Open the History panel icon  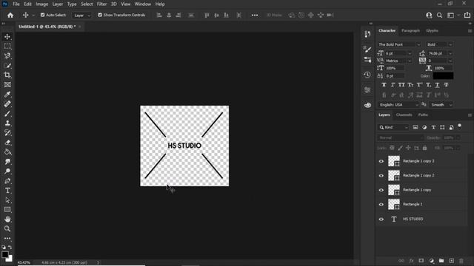click(x=367, y=75)
